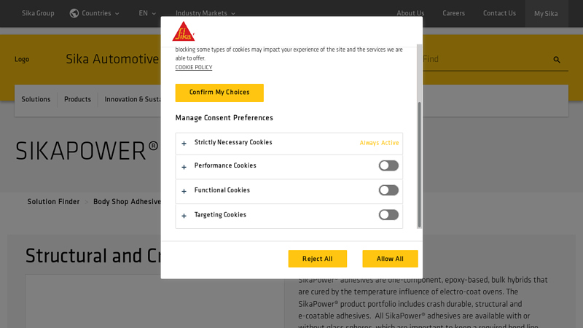The image size is (583, 328).
Task: Click plus icon next to Performance Cookies
Action: [184, 167]
